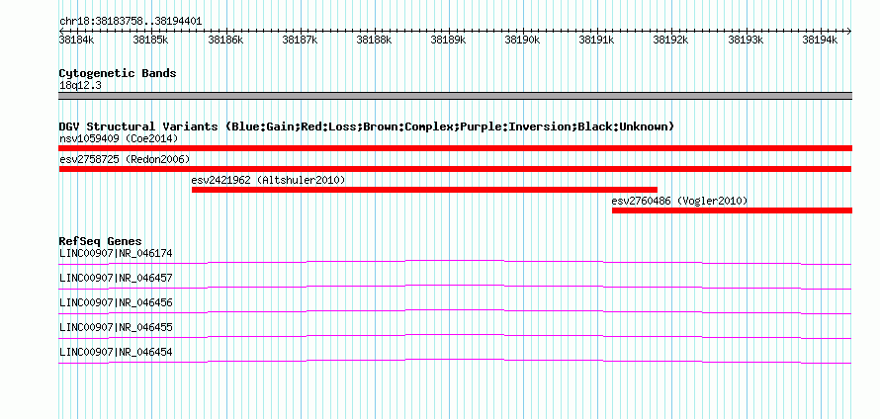Click the NR_046455 magenta transcript line
Image resolution: width=880 pixels, height=419 pixels.
(455, 336)
